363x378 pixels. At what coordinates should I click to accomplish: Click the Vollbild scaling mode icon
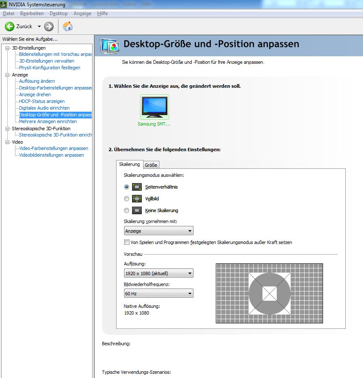click(137, 199)
